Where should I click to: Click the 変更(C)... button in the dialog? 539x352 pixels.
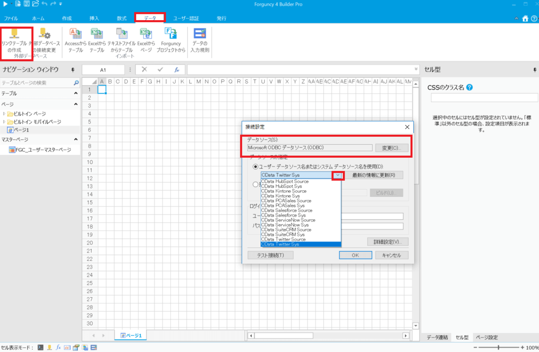[392, 148]
